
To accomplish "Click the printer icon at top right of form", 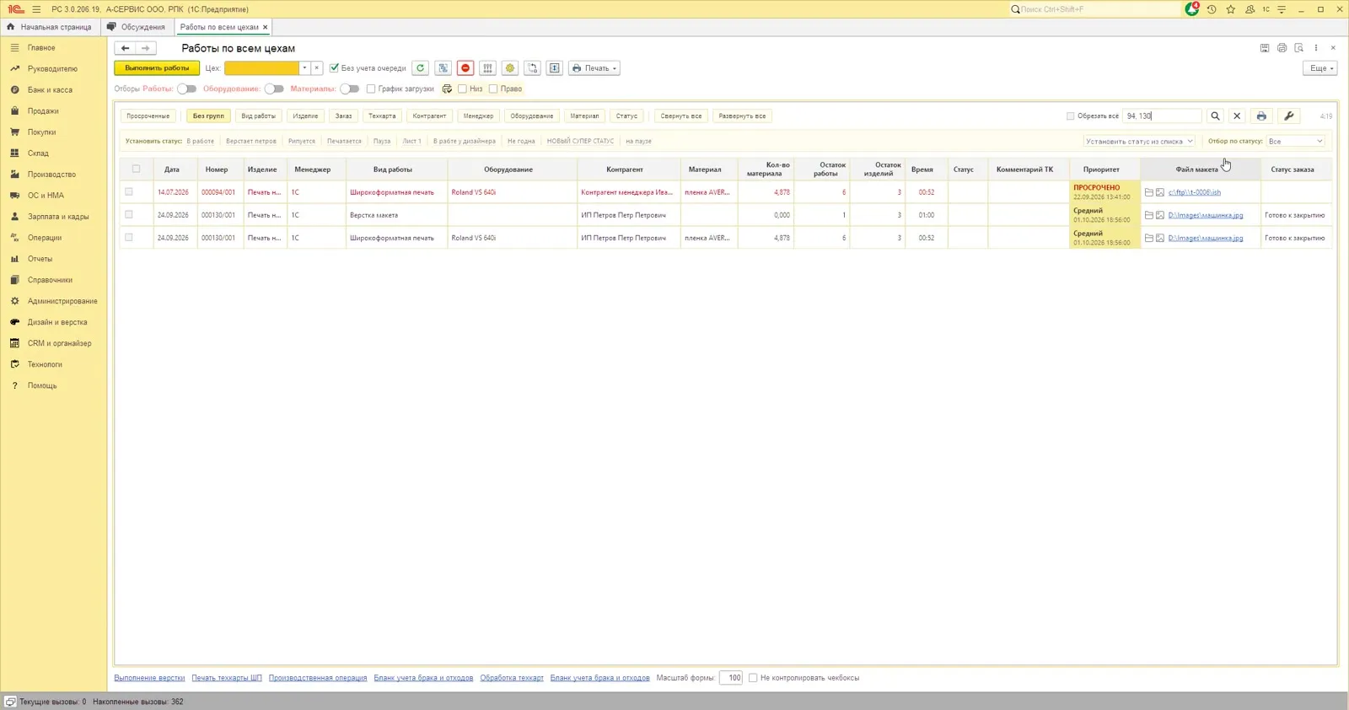I will (1282, 48).
